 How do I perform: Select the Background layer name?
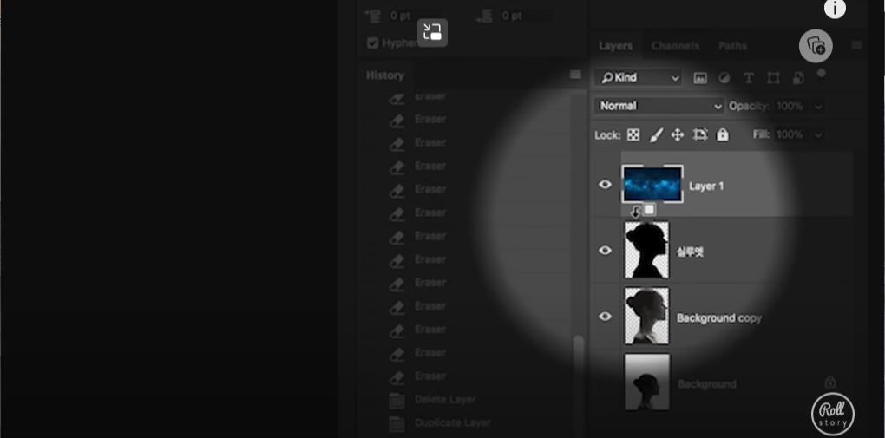click(x=706, y=384)
